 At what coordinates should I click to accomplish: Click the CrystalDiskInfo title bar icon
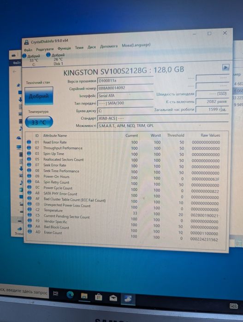tap(27, 42)
